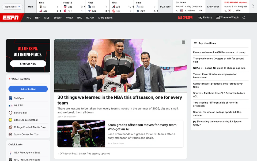The image size is (257, 161).
Task: Click the ESPN logo
Action: 11,18
